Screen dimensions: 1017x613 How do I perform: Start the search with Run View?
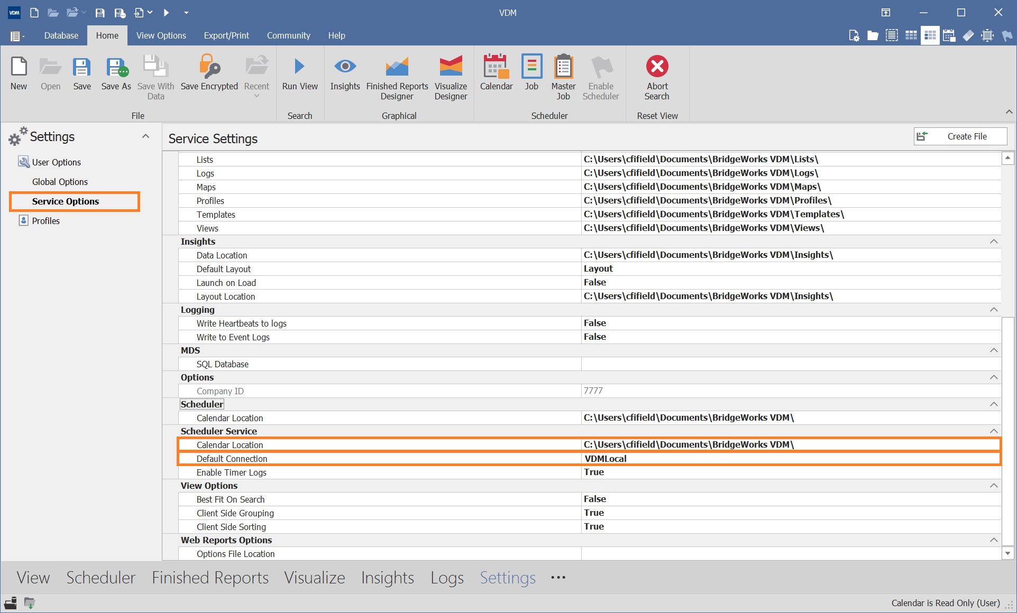pyautogui.click(x=300, y=73)
